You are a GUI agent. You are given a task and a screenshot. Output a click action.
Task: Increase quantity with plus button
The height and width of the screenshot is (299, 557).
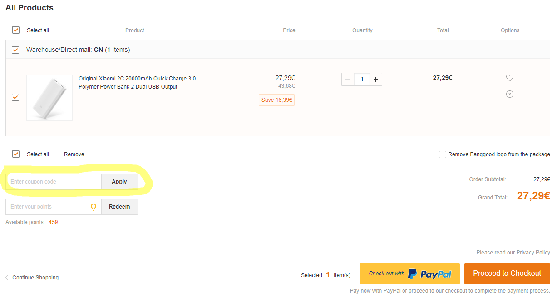point(375,80)
